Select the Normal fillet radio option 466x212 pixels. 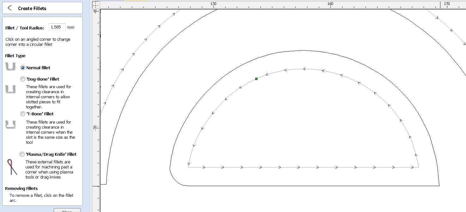(x=23, y=68)
